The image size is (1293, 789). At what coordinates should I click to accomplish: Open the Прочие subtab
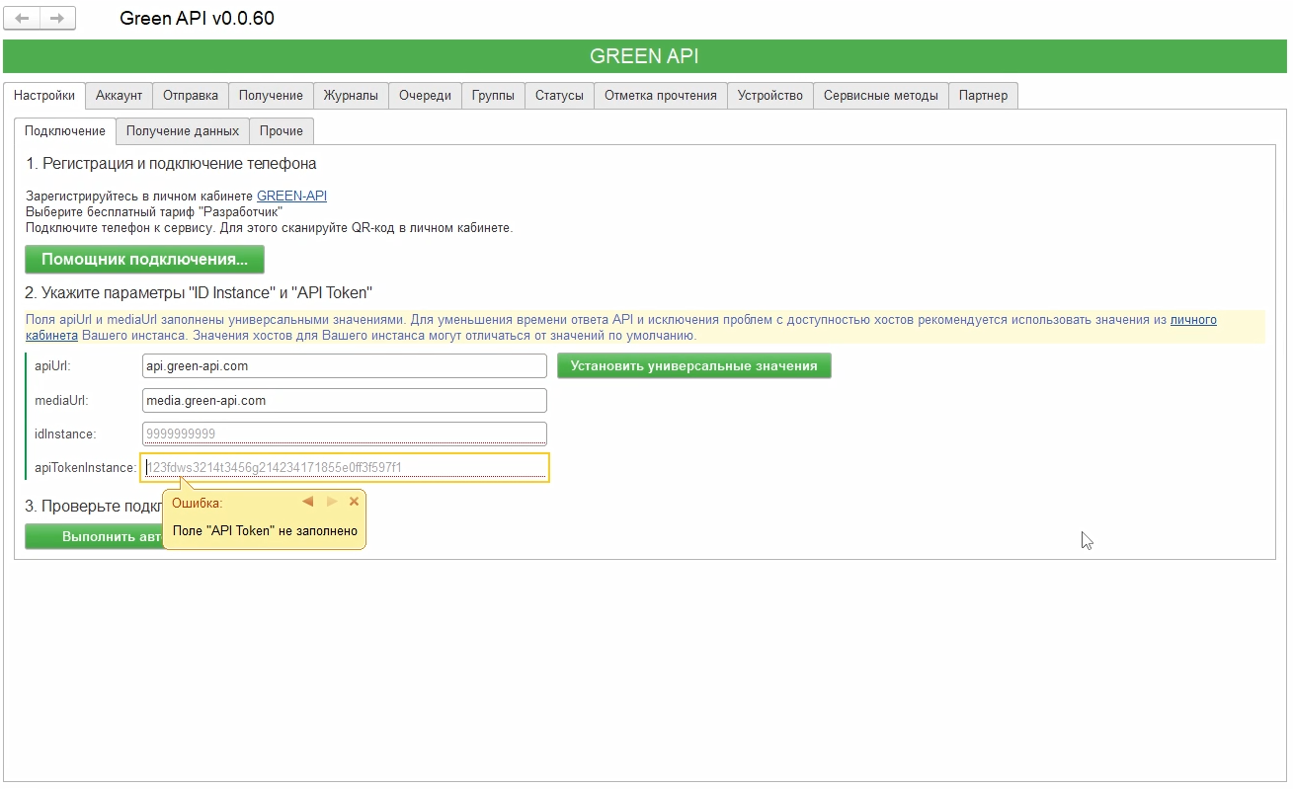tap(282, 130)
